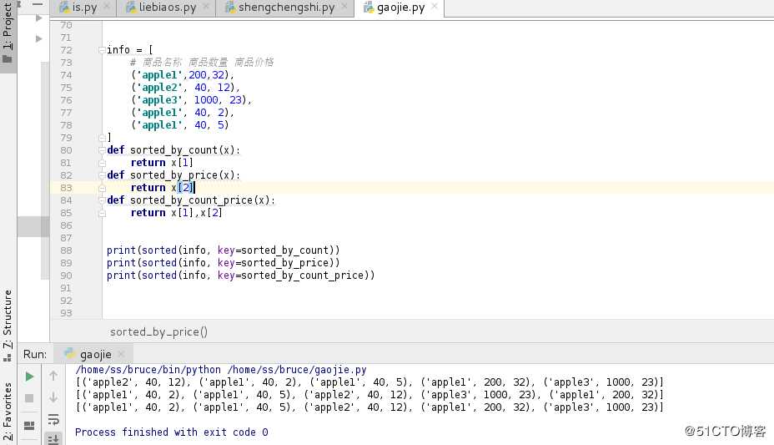Close the is.py editor tab
This screenshot has width=774, height=445.
click(x=107, y=7)
